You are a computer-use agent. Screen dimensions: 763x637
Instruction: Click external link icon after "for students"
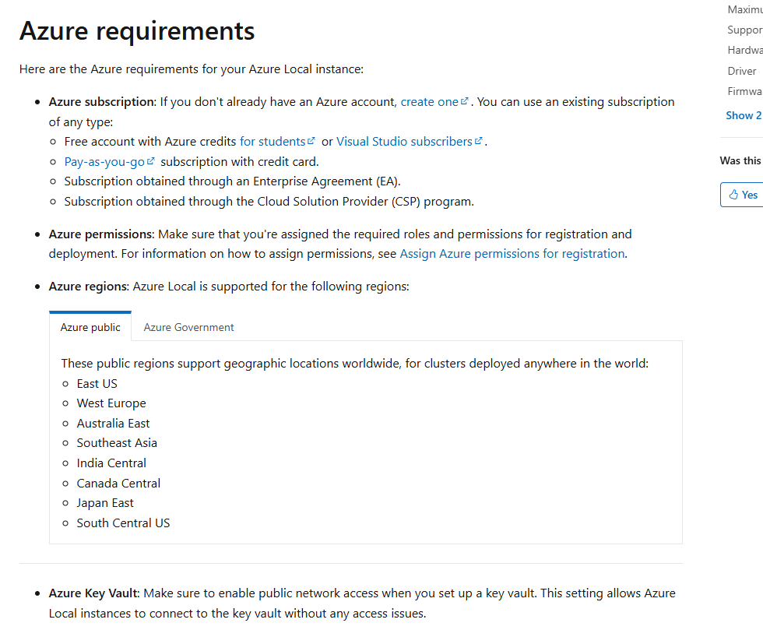tap(311, 141)
